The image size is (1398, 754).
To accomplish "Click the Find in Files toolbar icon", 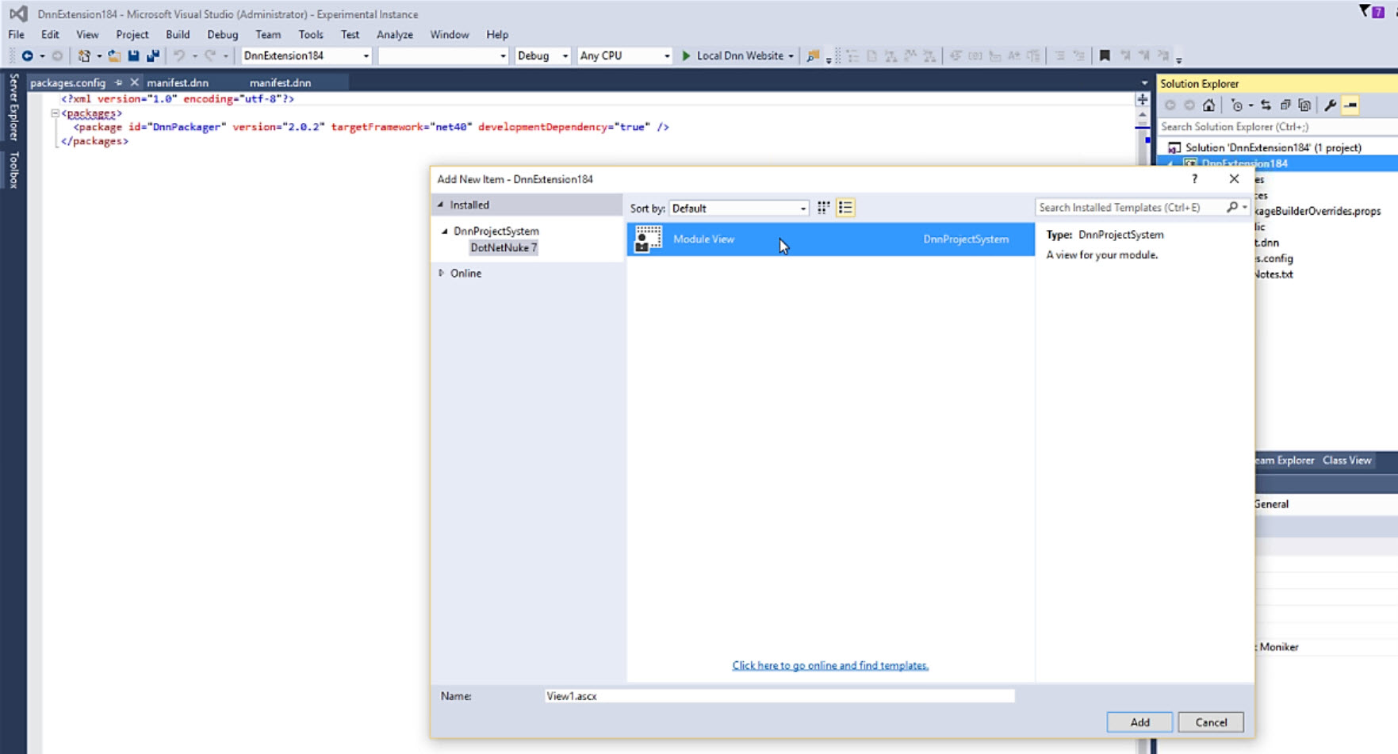I will tap(813, 55).
